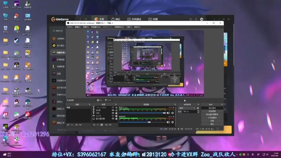Open second mixer channel gear settings

pyautogui.click(x=172, y=122)
